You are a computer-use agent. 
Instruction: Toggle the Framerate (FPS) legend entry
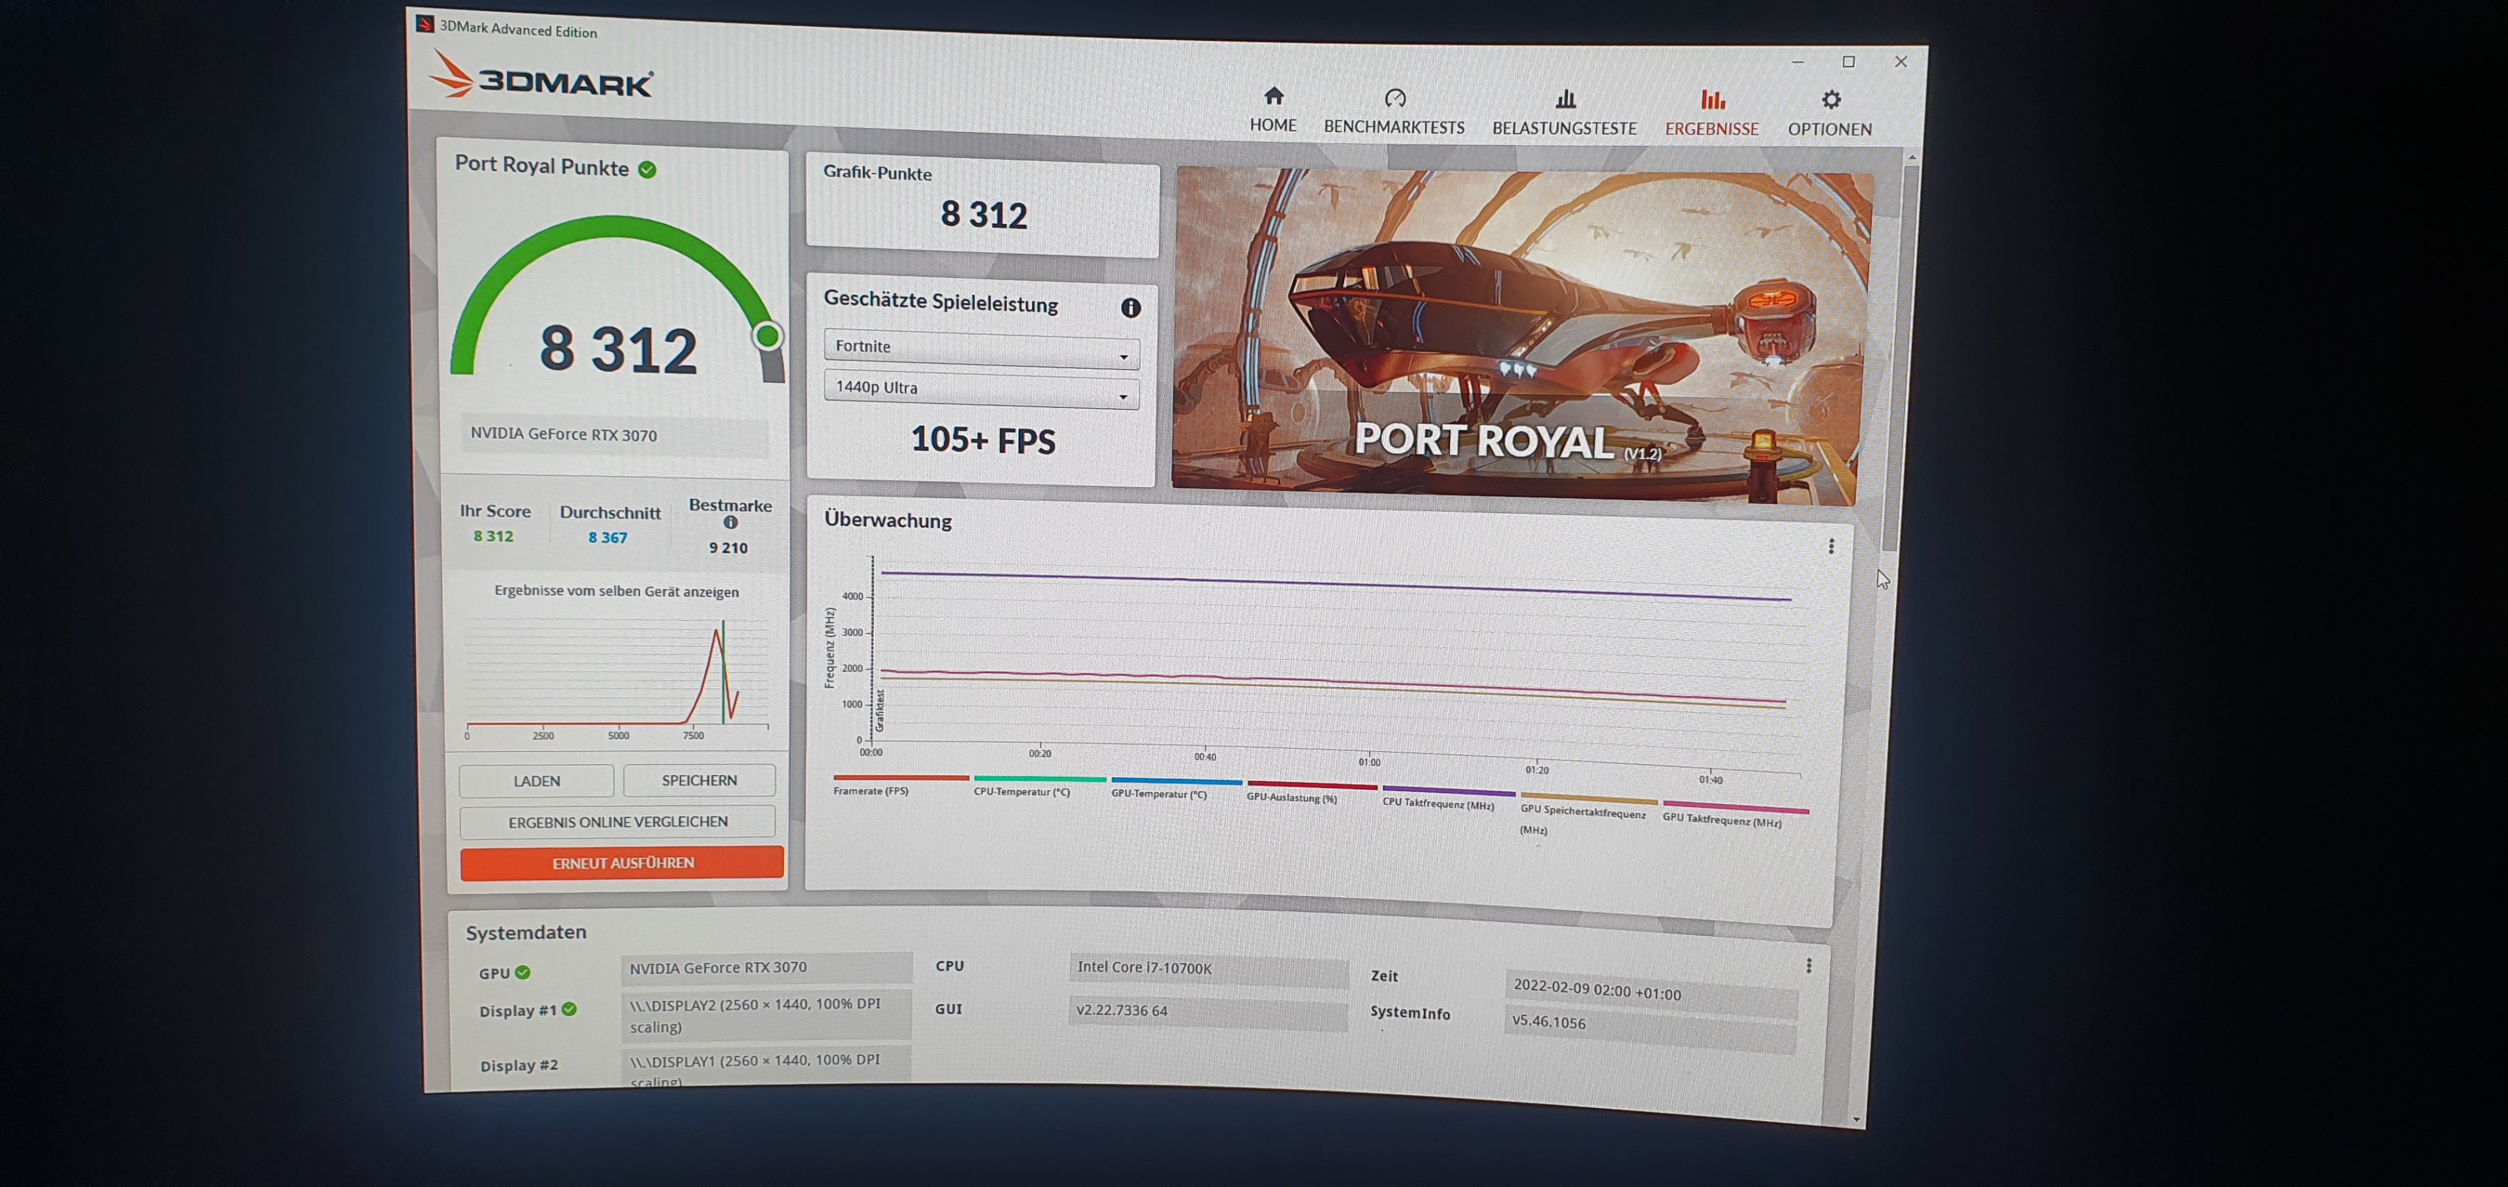(871, 791)
